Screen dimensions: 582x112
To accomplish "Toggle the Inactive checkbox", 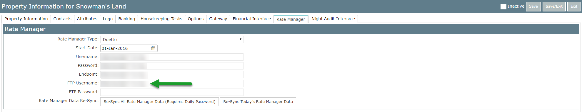I will [x=503, y=6].
